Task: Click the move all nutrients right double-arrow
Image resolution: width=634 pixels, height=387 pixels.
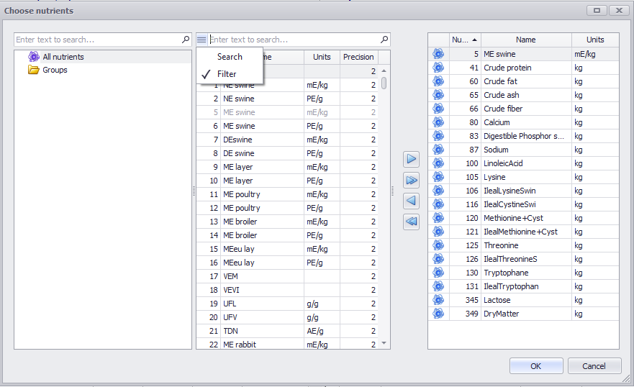Action: coord(411,180)
